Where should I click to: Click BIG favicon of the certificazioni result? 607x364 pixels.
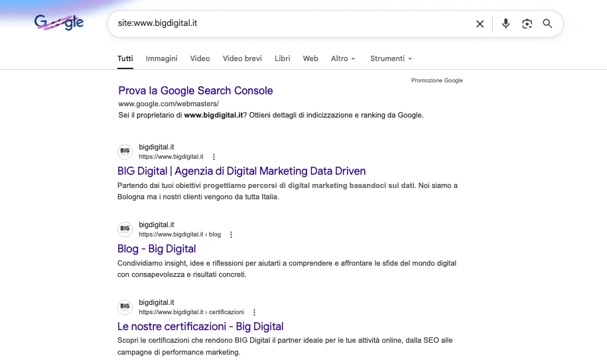[125, 307]
